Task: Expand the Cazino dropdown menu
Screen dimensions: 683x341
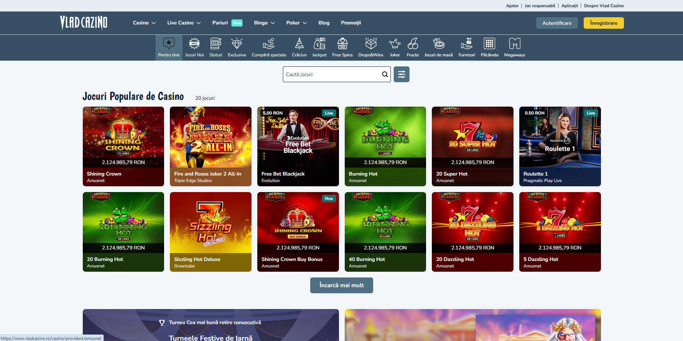Action: tap(144, 23)
